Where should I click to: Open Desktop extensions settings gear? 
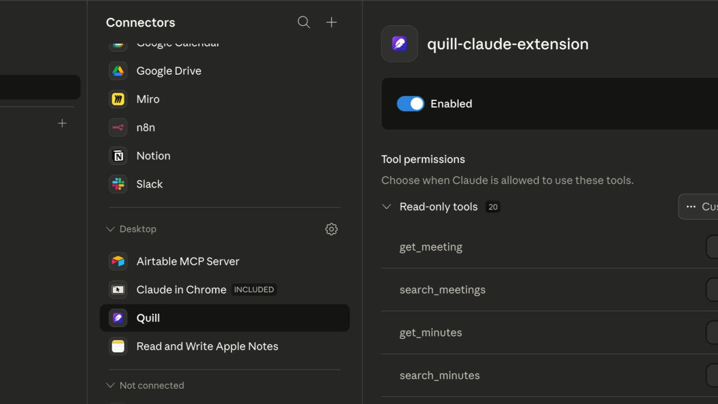[x=331, y=229]
